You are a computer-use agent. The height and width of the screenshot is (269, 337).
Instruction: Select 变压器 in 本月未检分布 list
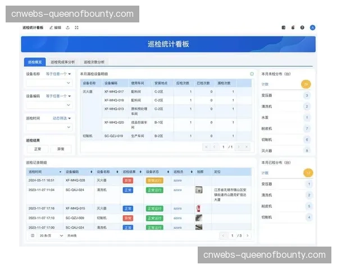[x=286, y=95]
